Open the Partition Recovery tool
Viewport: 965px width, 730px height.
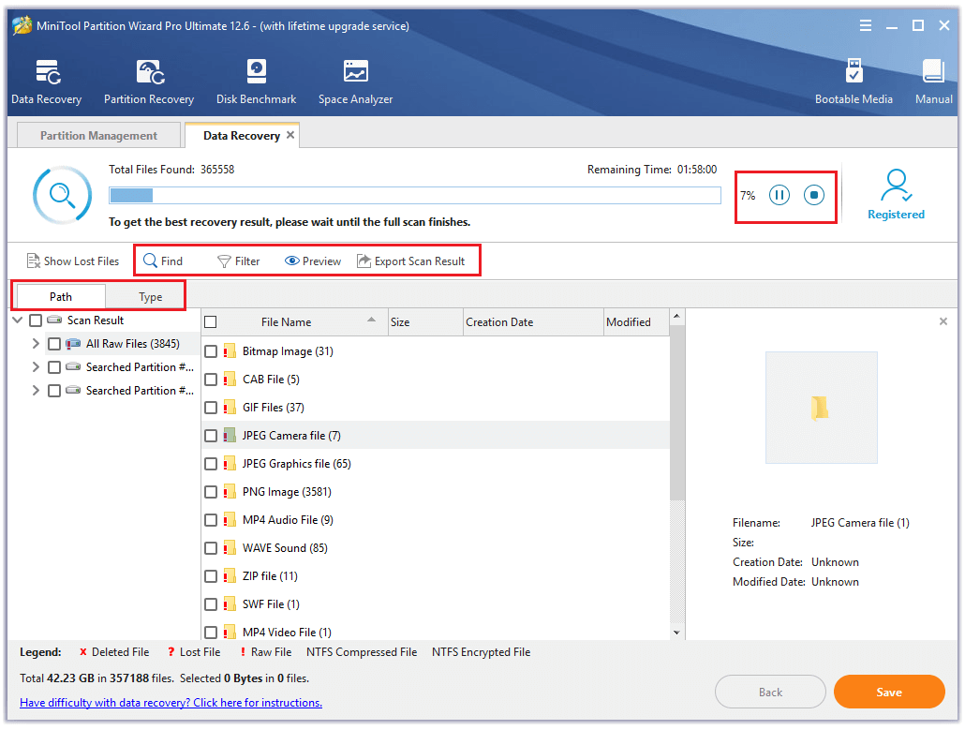[x=148, y=82]
